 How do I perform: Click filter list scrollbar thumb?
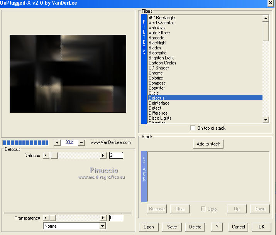[x=266, y=31]
